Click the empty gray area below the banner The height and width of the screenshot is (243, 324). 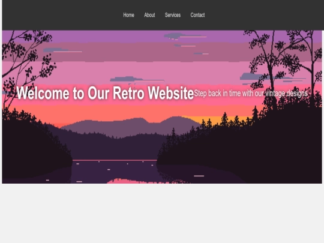point(162,213)
